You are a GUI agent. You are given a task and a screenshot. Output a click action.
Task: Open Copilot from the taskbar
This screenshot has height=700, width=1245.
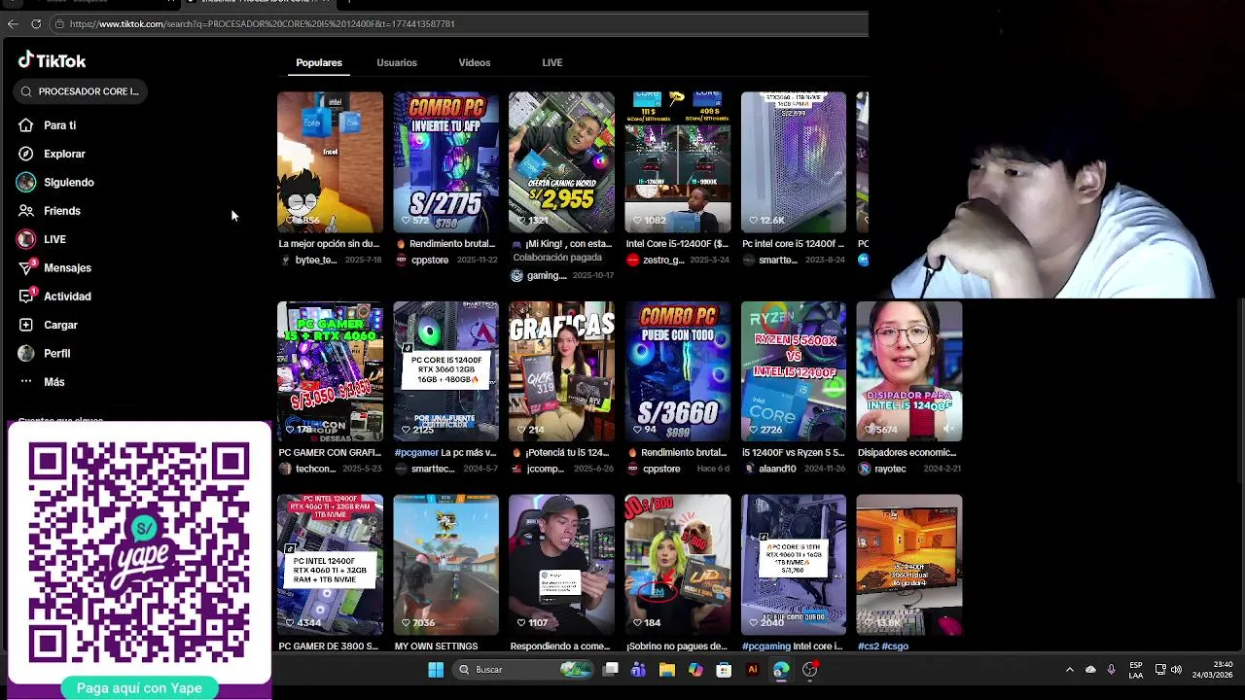pyautogui.click(x=694, y=670)
